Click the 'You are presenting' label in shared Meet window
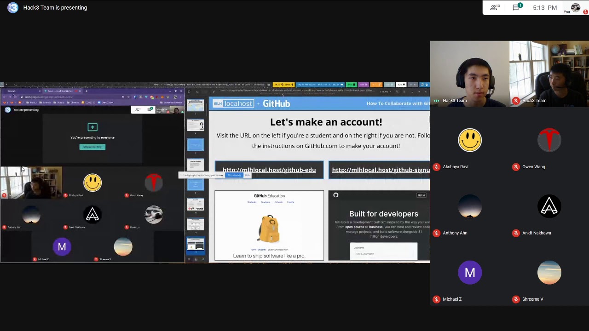The image size is (589, 331). 26,110
